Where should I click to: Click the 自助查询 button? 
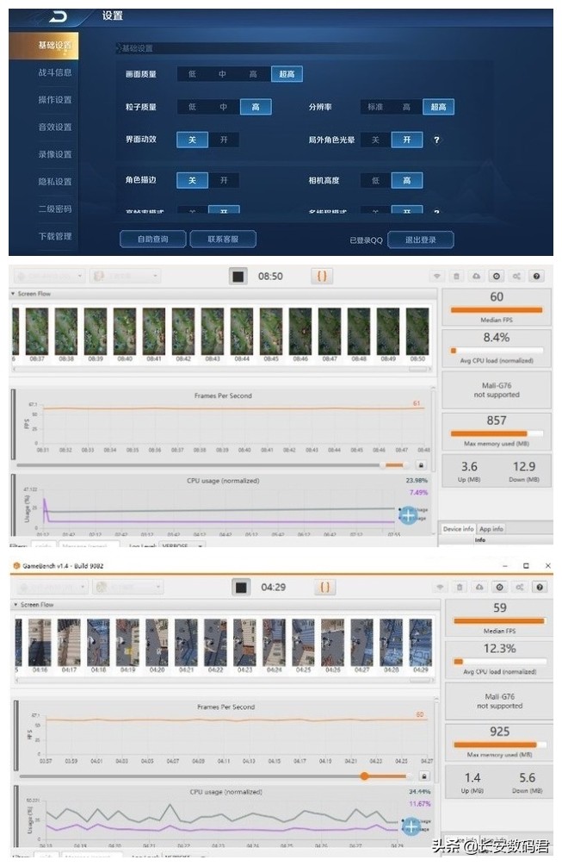153,240
